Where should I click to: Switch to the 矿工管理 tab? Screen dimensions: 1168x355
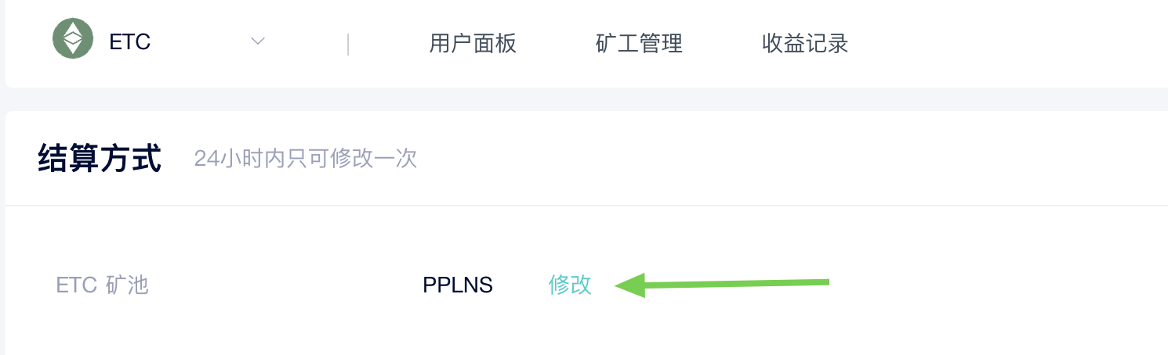pos(639,43)
